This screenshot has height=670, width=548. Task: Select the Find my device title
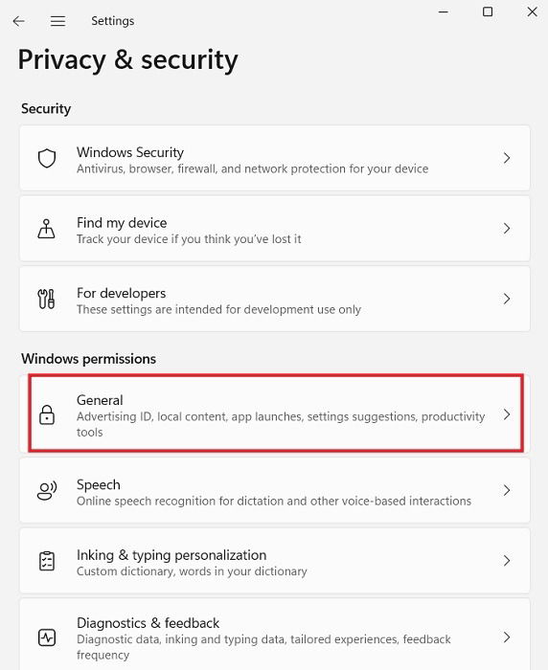tap(122, 223)
